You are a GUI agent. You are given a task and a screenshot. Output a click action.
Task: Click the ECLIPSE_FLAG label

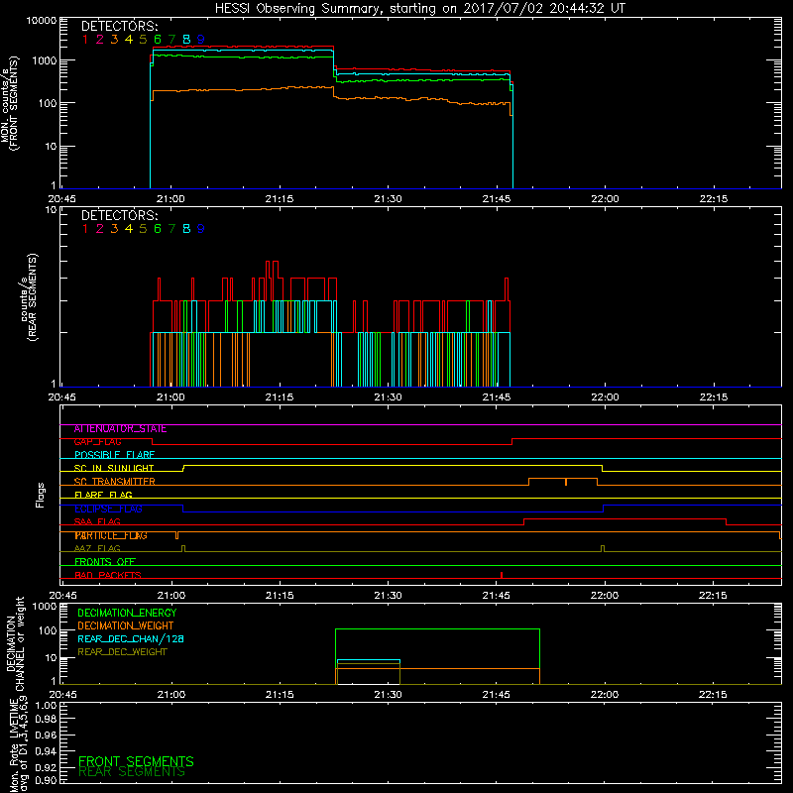[x=108, y=509]
